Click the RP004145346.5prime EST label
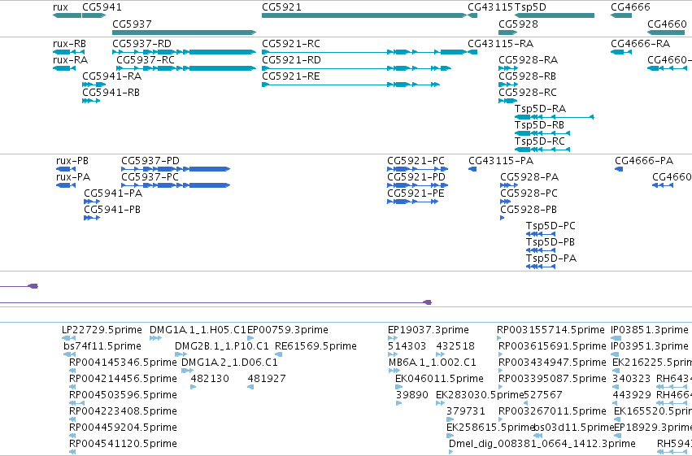This screenshot has height=456, width=692. point(123,363)
